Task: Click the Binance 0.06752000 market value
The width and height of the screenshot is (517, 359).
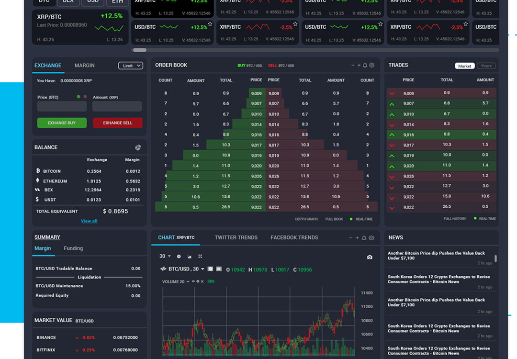Action: point(125,337)
